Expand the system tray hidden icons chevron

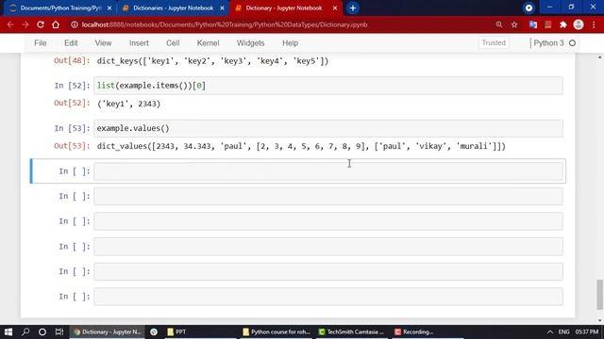point(550,331)
